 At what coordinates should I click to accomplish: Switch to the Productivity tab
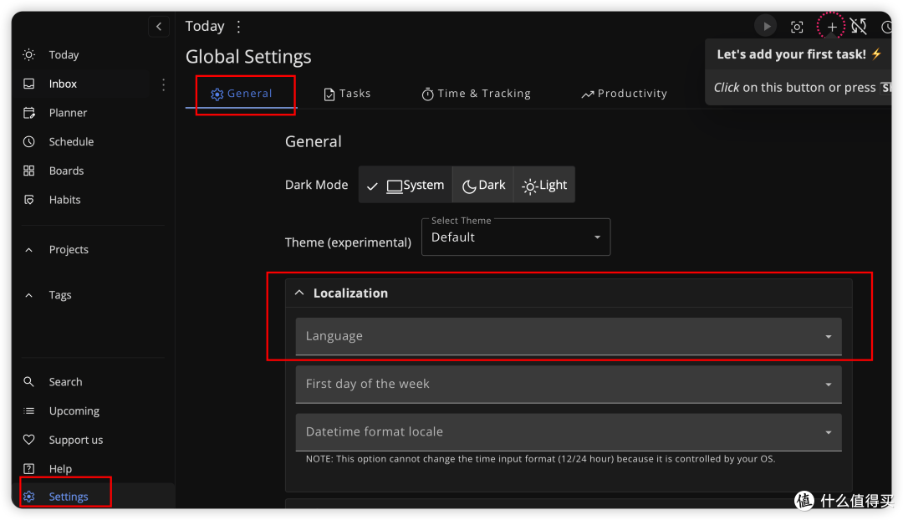click(x=625, y=94)
